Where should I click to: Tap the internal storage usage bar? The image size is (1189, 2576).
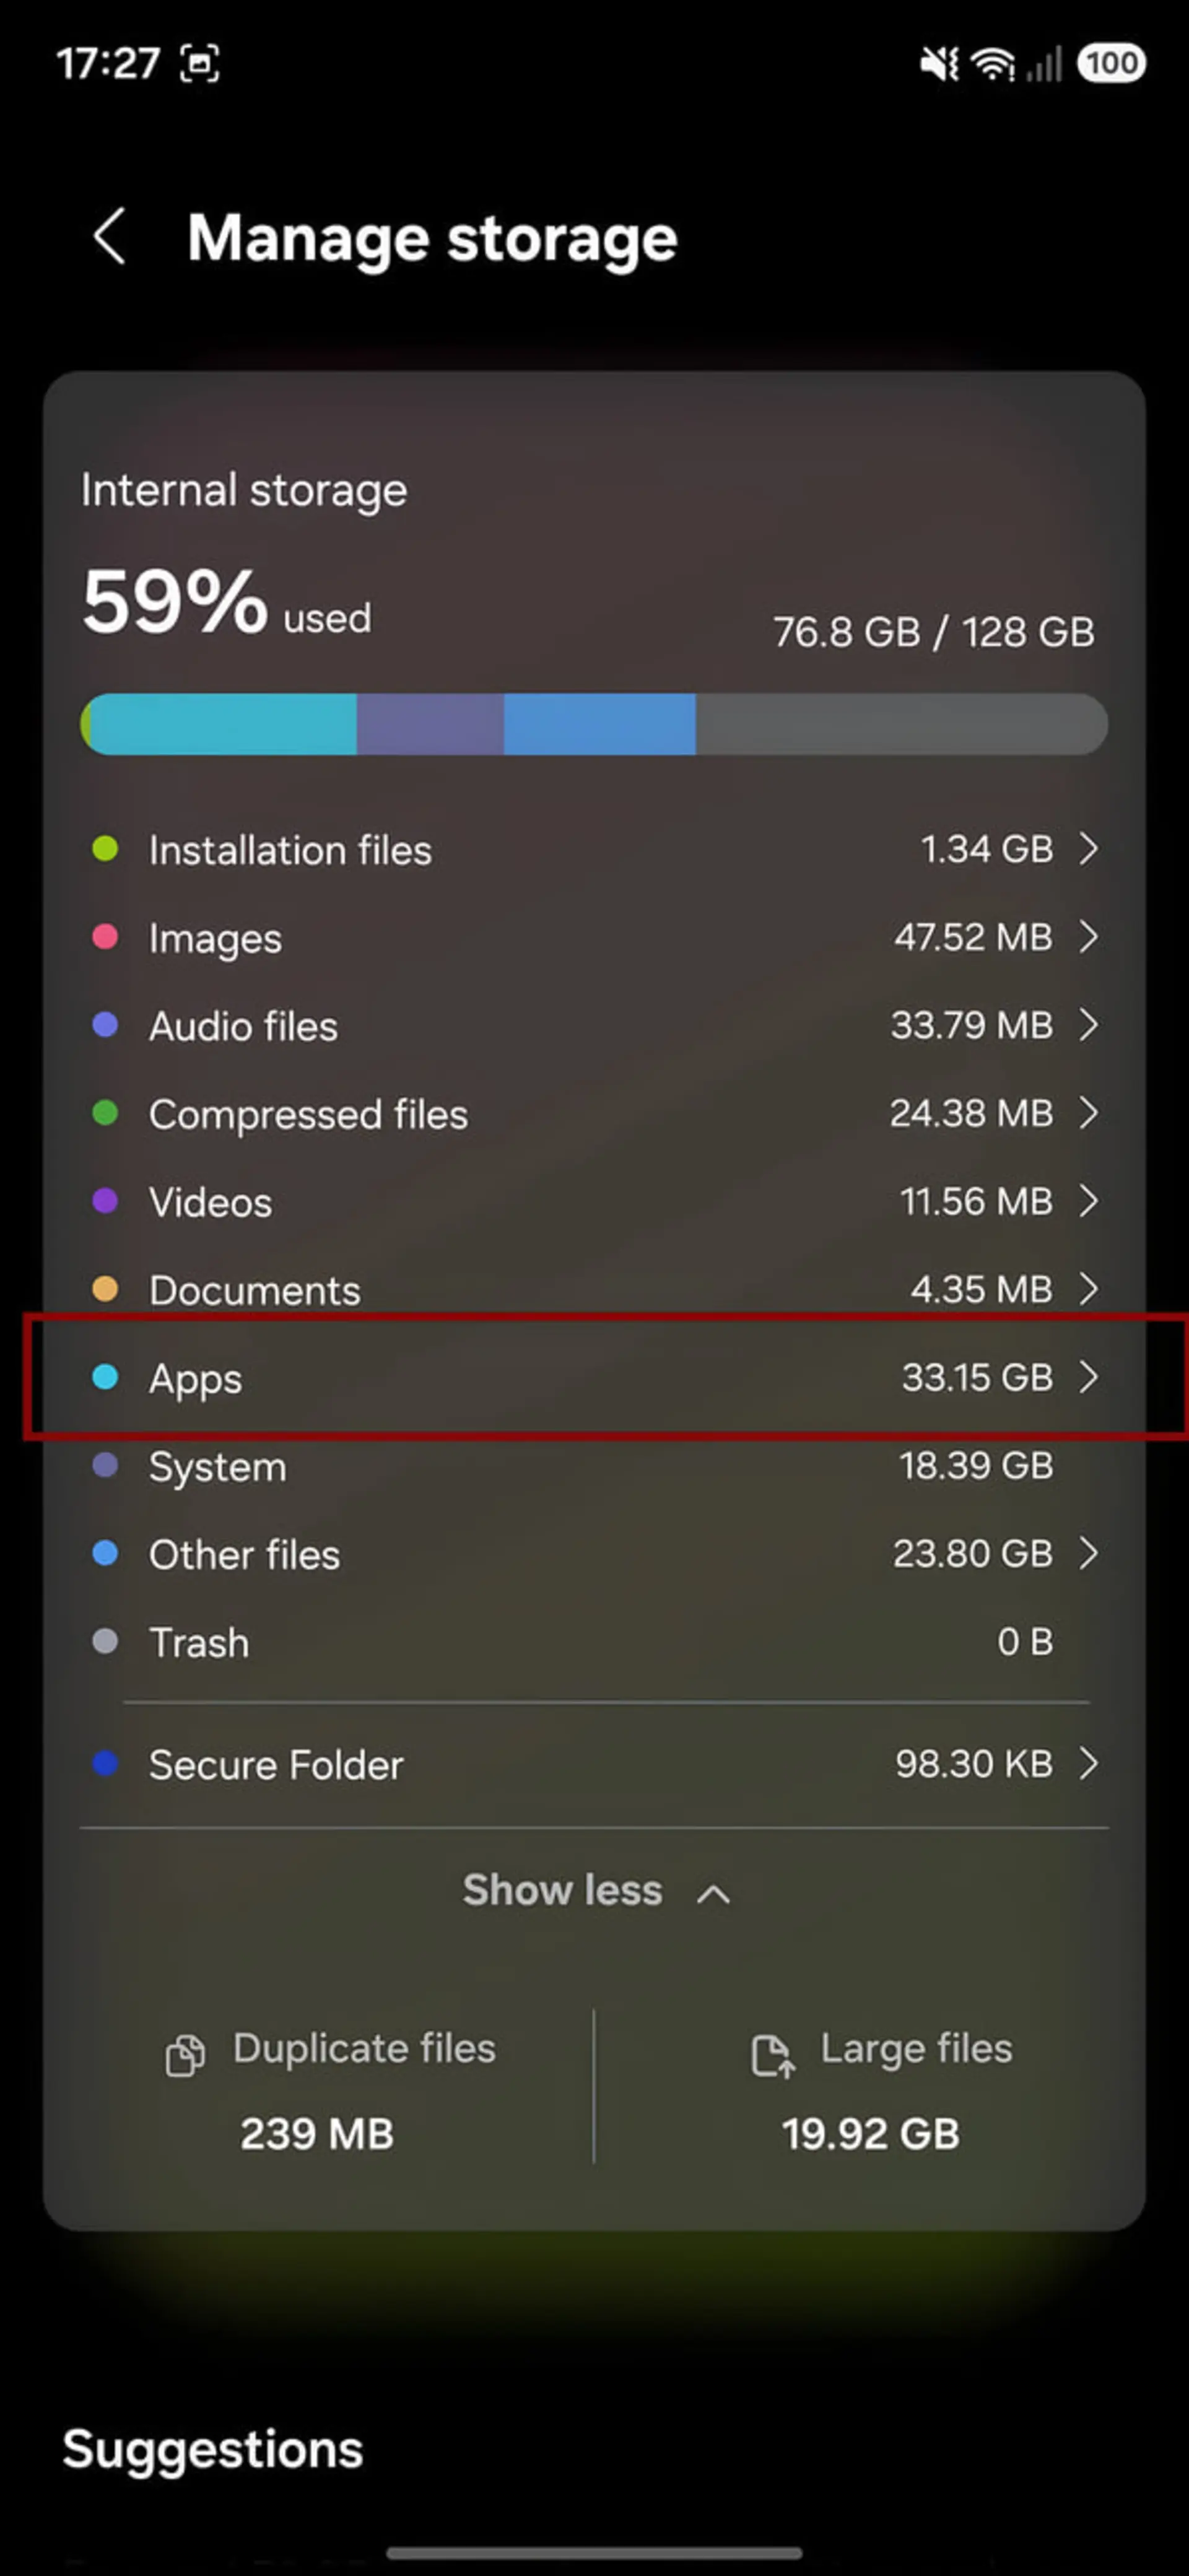[594, 724]
